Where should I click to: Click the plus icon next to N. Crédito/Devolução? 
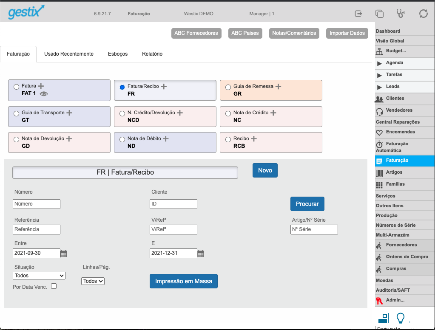[x=180, y=113]
